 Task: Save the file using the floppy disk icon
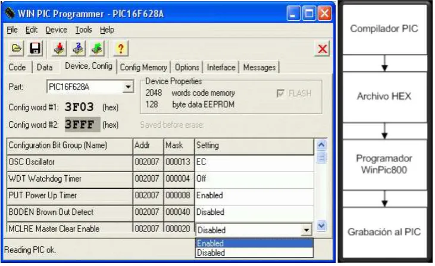coord(35,49)
